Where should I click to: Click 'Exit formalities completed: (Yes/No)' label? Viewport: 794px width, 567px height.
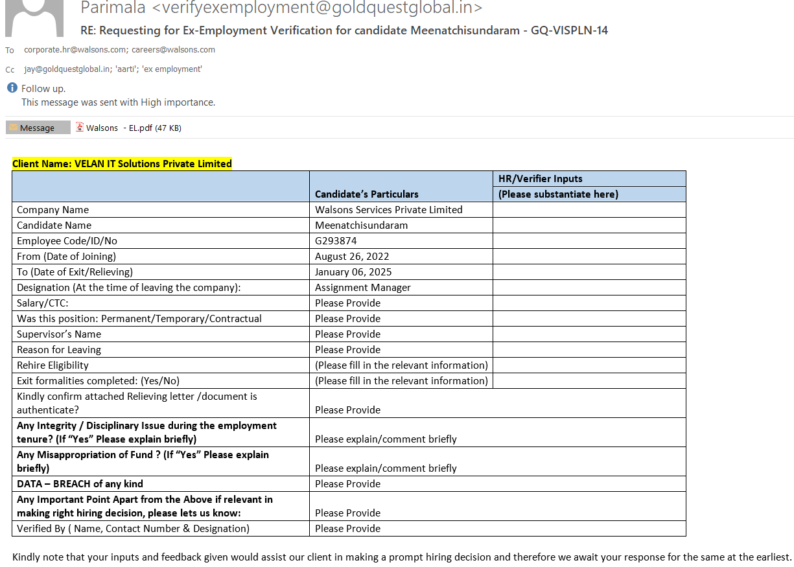(99, 380)
